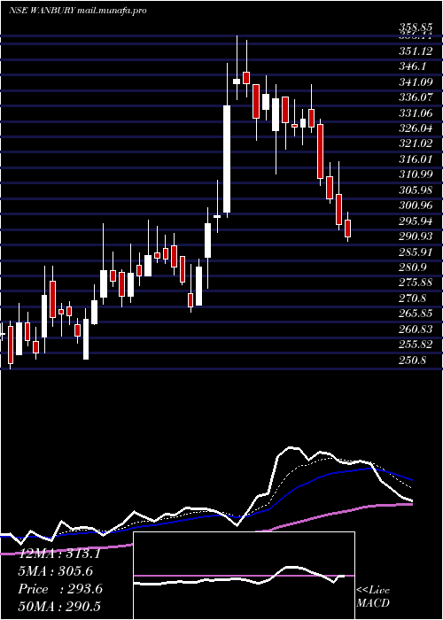This screenshot has width=443, height=620.
Task: Click the 316.01 price axis label
Action: click(415, 159)
